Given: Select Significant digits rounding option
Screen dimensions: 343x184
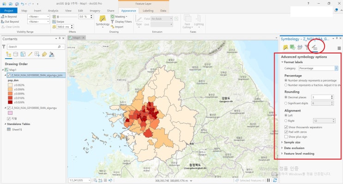Looking at the screenshot, I should (286, 103).
